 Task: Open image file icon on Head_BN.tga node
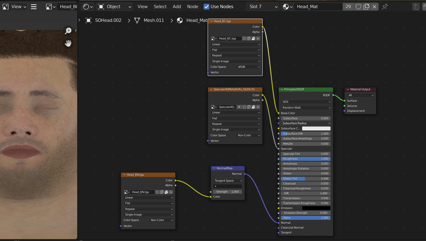coord(166,192)
